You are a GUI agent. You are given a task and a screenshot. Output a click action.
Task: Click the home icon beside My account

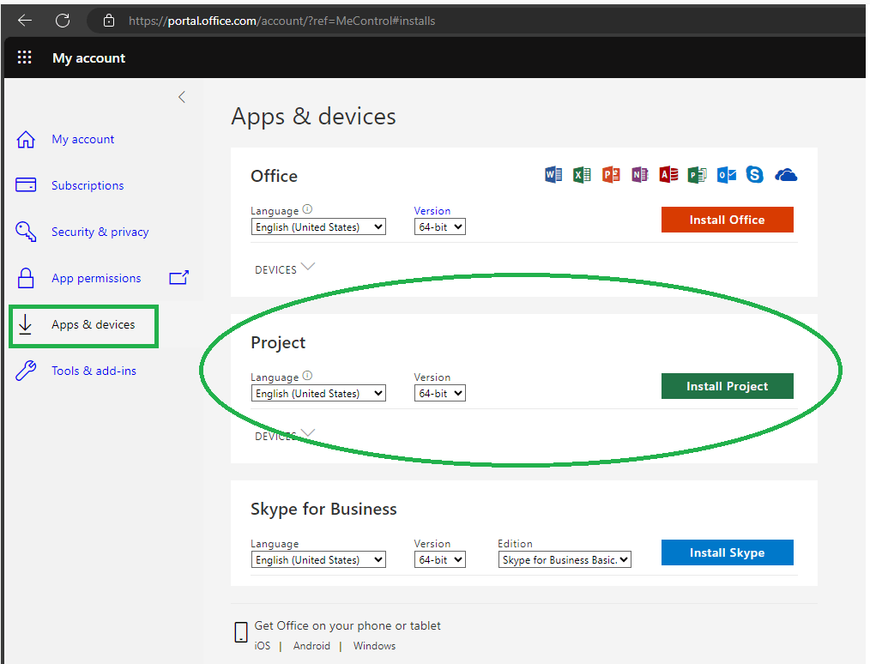pyautogui.click(x=26, y=139)
